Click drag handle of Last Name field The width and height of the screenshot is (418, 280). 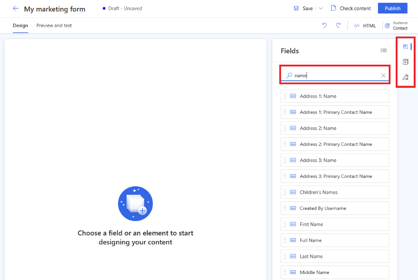click(285, 256)
